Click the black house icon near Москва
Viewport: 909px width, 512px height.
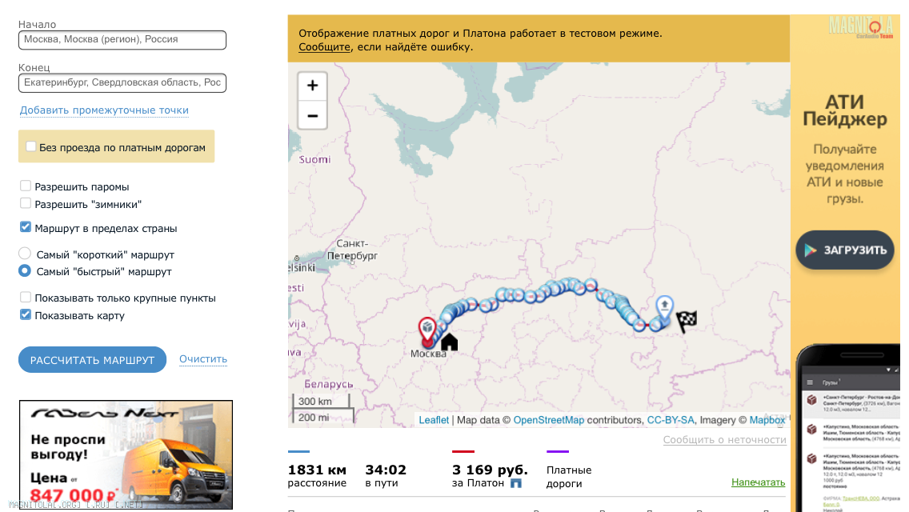[x=449, y=342]
